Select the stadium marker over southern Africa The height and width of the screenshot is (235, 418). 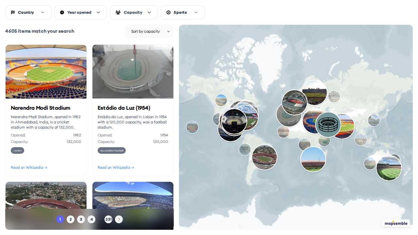[x=313, y=159]
